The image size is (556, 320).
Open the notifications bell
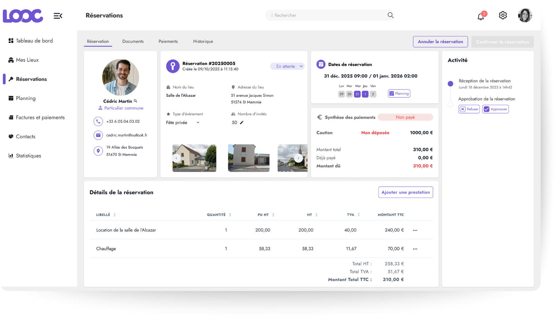[481, 16]
